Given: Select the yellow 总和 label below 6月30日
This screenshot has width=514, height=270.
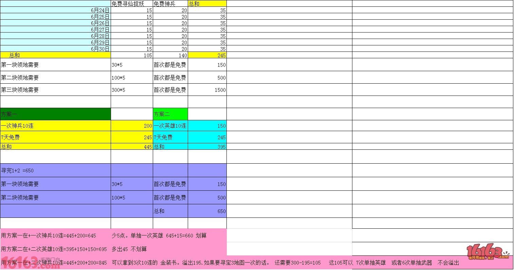Looking at the screenshot, I should (55, 55).
